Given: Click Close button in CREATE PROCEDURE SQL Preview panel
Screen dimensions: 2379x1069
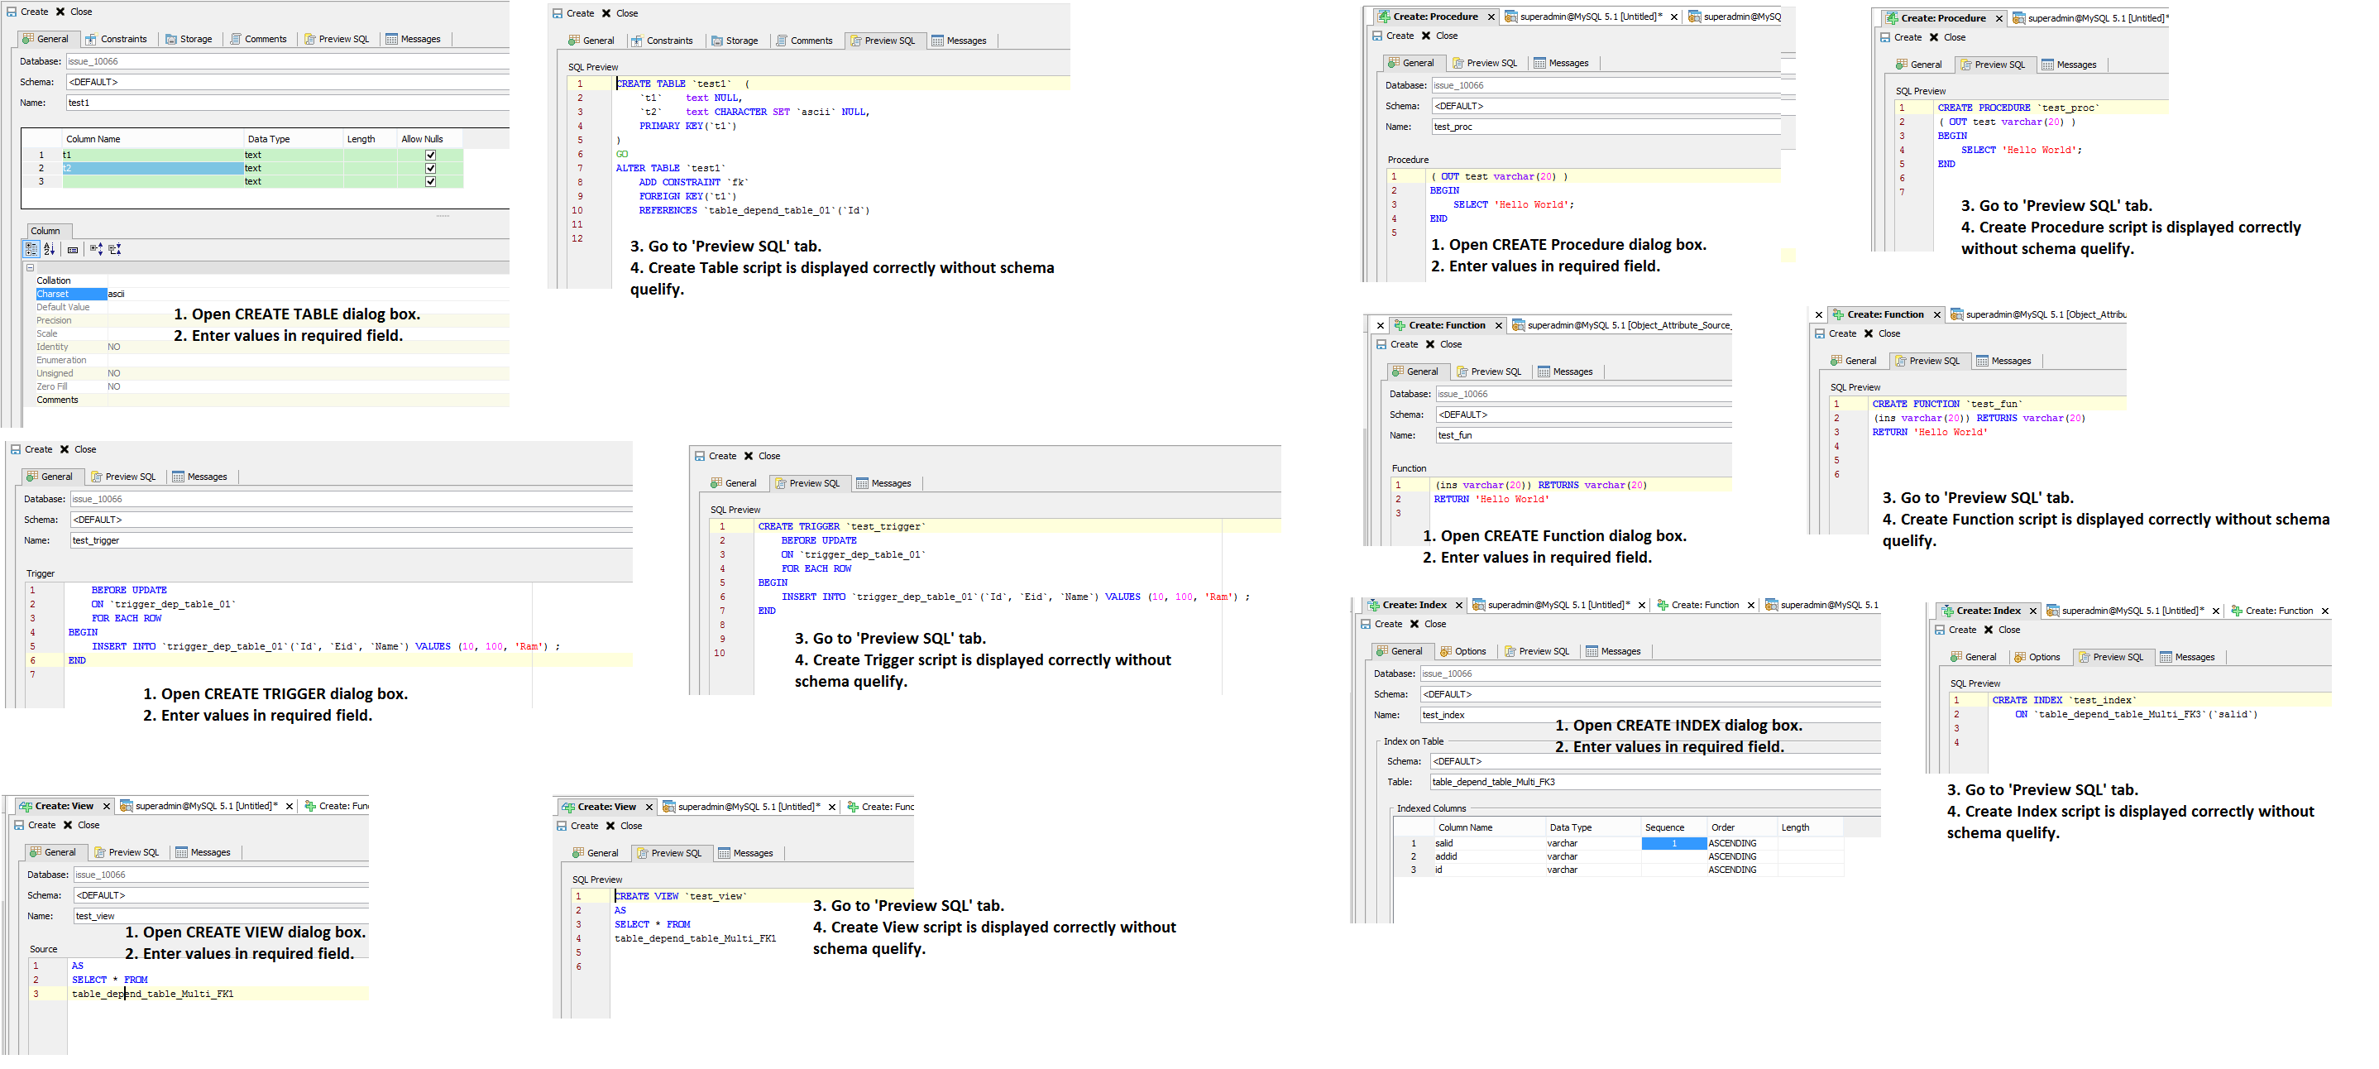Looking at the screenshot, I should (x=1946, y=38).
